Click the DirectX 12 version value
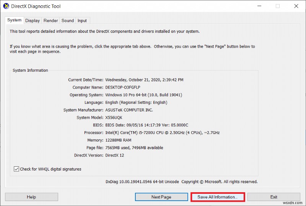Viewport: 306px width, 206px height. coord(114,155)
